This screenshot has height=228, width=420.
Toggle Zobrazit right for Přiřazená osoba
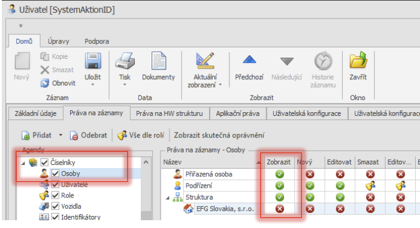pos(280,175)
